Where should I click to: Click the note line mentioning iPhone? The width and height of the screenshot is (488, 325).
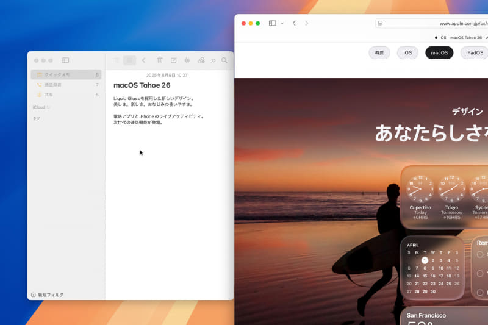(159, 116)
